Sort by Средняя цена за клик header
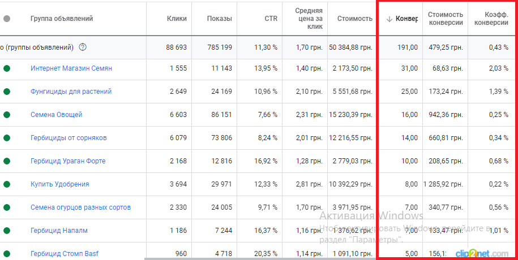 click(x=309, y=19)
